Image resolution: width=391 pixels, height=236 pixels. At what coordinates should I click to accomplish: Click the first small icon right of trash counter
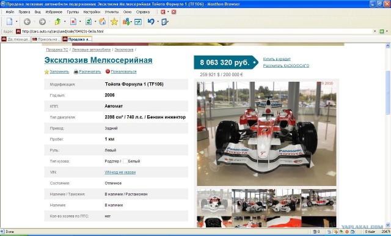click(329, 232)
